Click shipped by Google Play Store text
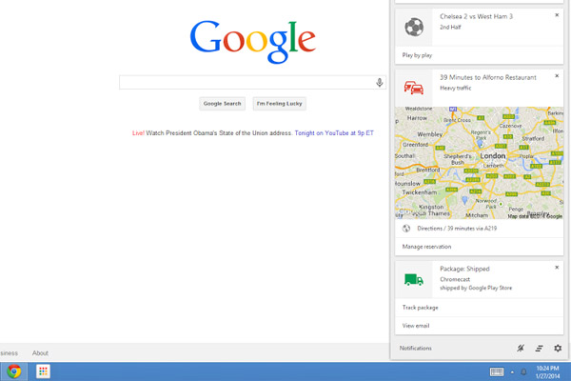The width and height of the screenshot is (571, 381). tap(476, 288)
